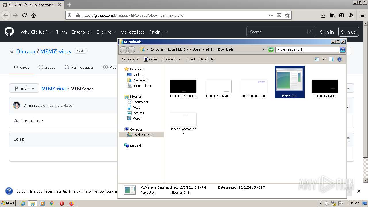Open page actions three-dot menu in address bar
The width and height of the screenshot is (368, 207).
point(271,15)
